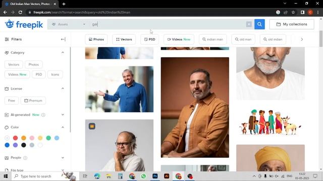Toggle Premium license filter
Image resolution: width=323 pixels, height=181 pixels.
click(x=33, y=101)
